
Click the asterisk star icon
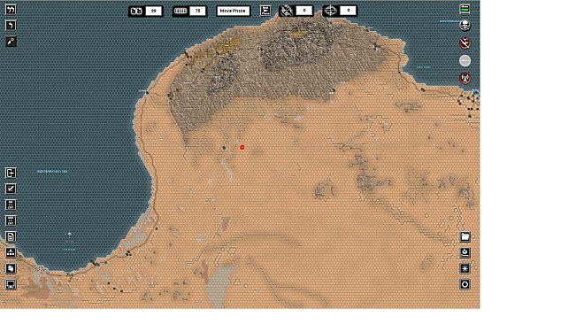click(x=465, y=268)
